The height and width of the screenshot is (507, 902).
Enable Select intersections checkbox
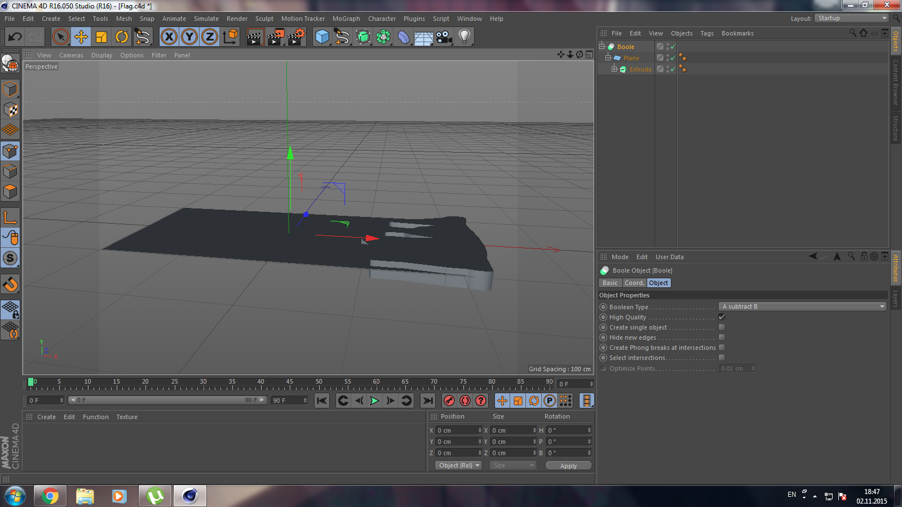coord(722,358)
